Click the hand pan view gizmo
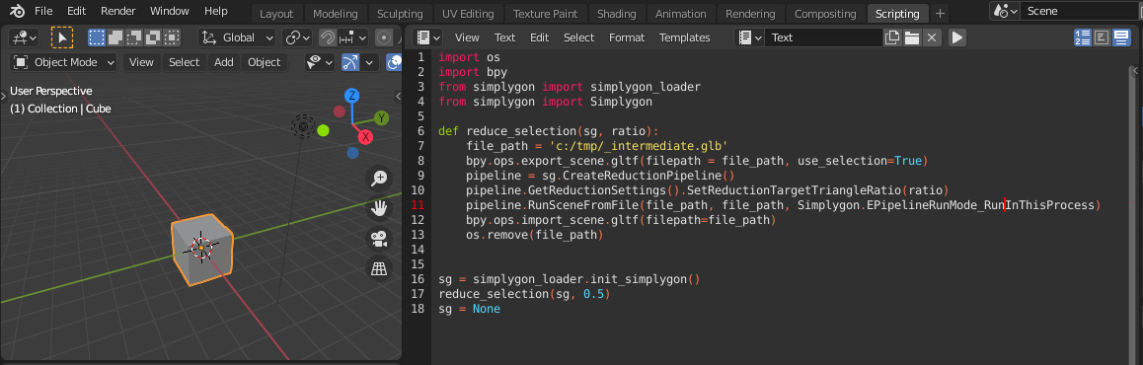The width and height of the screenshot is (1143, 365). pos(379,208)
